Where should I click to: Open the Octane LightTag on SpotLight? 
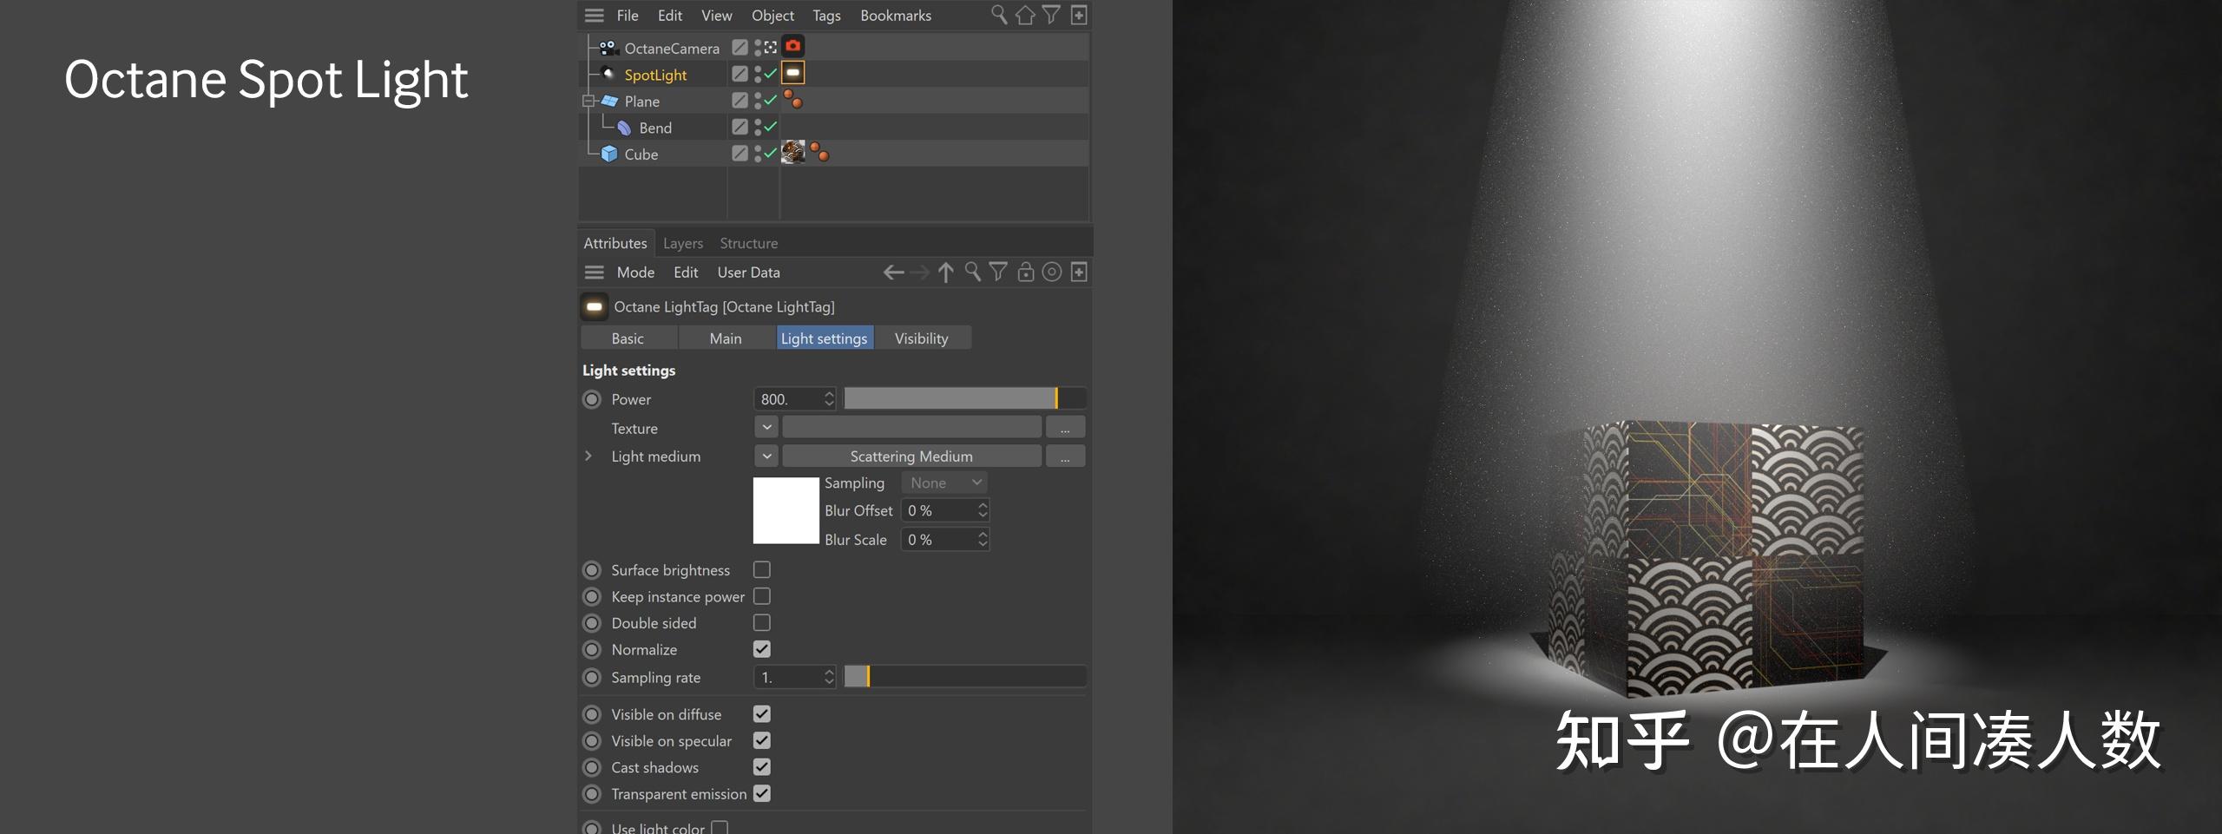click(794, 73)
